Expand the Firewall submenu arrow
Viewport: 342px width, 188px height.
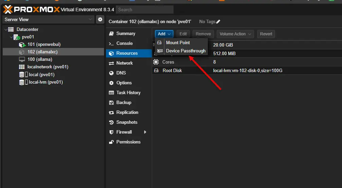point(145,132)
